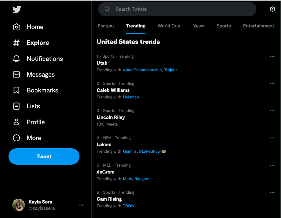Open the Lincoln Riley trend title
Image resolution: width=281 pixels, height=218 pixels.
(x=111, y=117)
